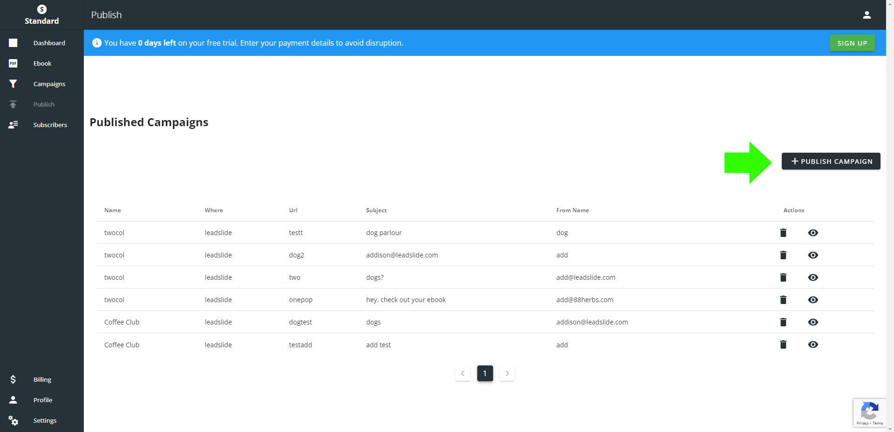Click the page scrollbar down arrow
The width and height of the screenshot is (894, 432).
[890, 429]
